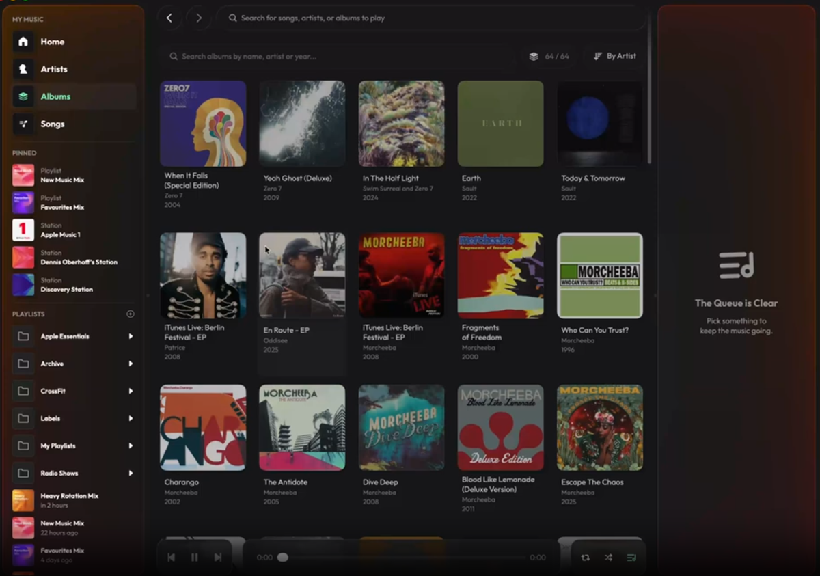Click the Apple Essentials folder icon
Viewport: 820px width, 576px height.
(x=23, y=336)
